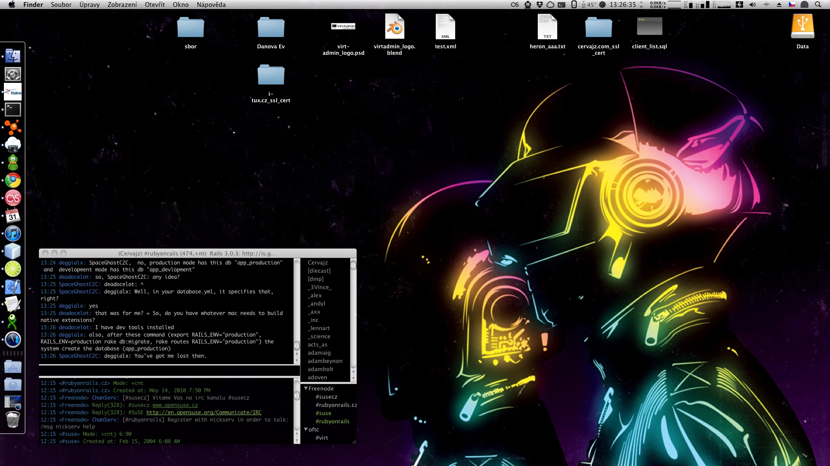
Task: Click the IRC message input field
Action: tap(169, 371)
